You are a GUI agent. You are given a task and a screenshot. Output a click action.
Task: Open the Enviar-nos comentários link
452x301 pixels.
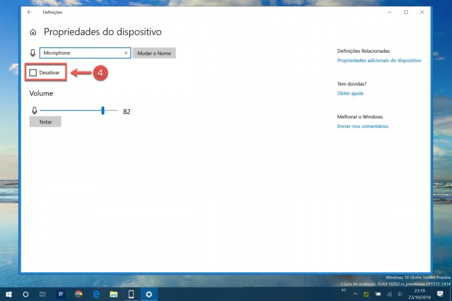(363, 126)
